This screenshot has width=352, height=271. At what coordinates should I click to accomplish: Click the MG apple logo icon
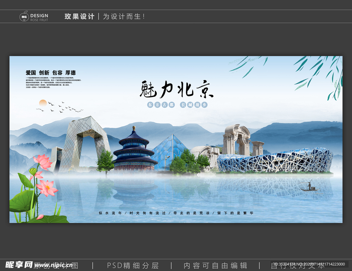(23, 16)
